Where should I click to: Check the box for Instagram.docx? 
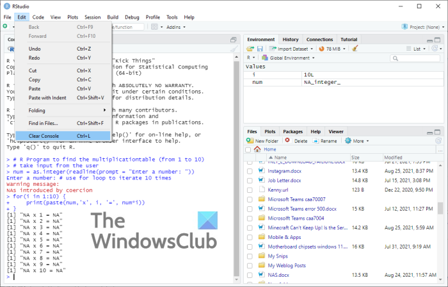click(250, 171)
